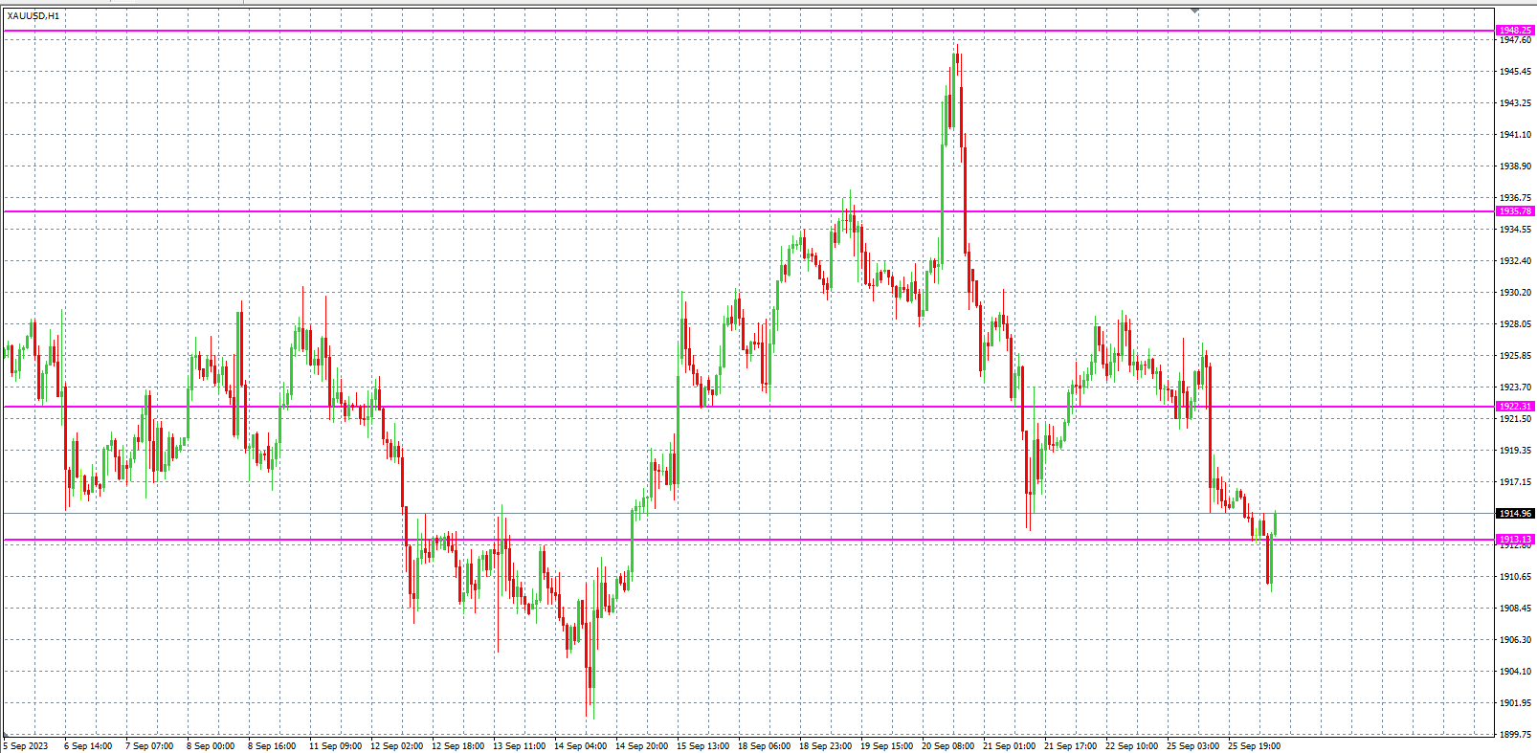Screen dimensions: 1537x753
Task: Click the 1948.25 magenta price label
Action: [1515, 31]
